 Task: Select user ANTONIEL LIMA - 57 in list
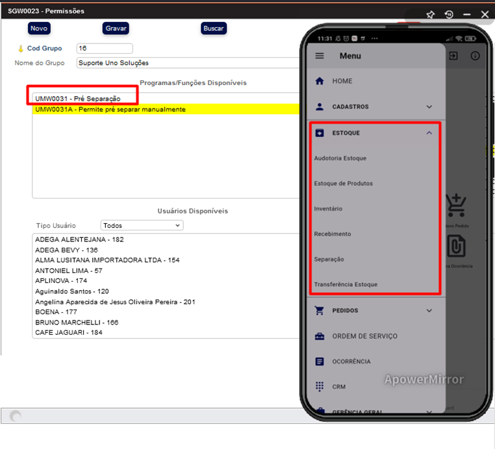[69, 271]
